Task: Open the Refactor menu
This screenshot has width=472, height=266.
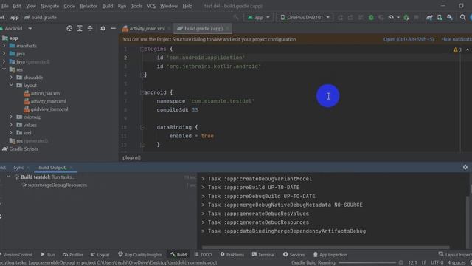Action: tap(88, 6)
